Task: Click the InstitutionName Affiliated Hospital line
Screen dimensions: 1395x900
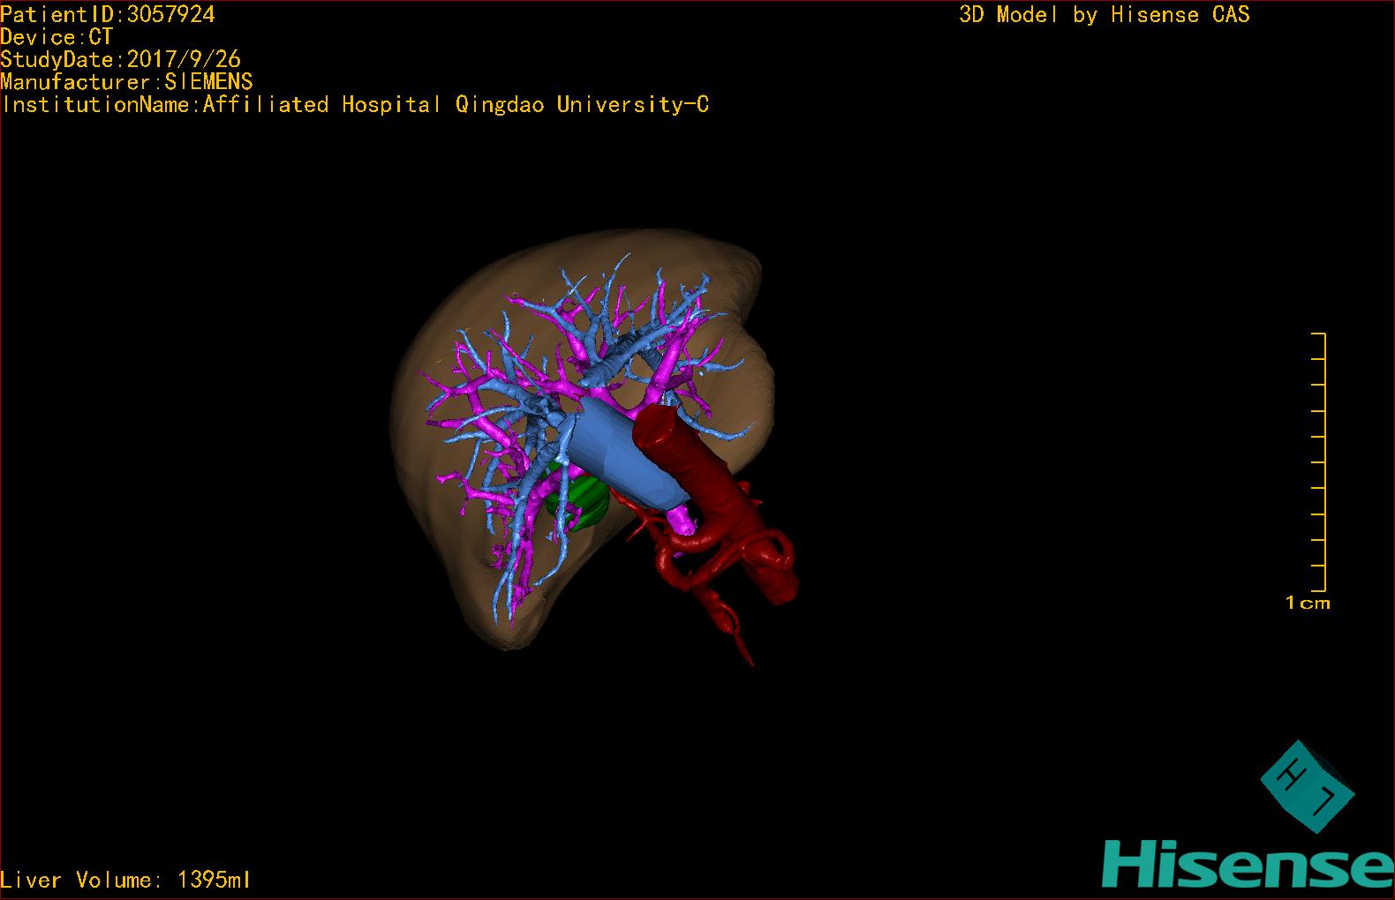Action: tap(355, 105)
